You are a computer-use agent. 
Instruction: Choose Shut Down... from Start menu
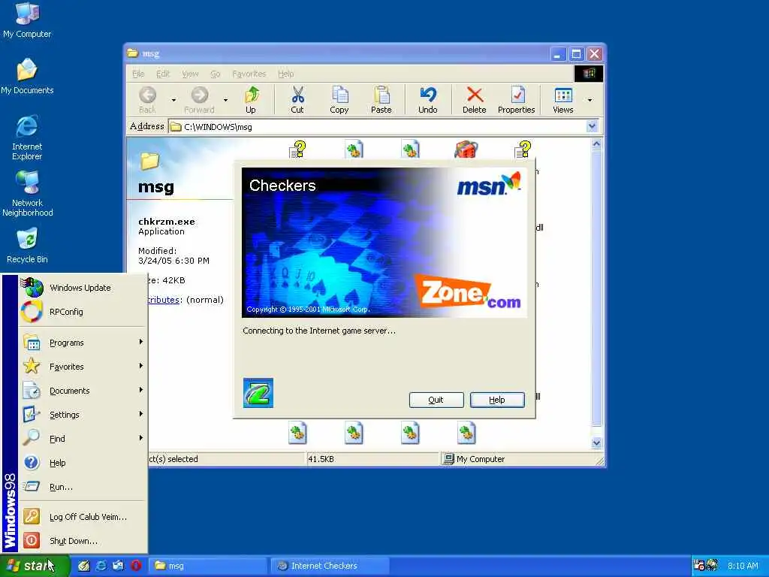coord(83,541)
